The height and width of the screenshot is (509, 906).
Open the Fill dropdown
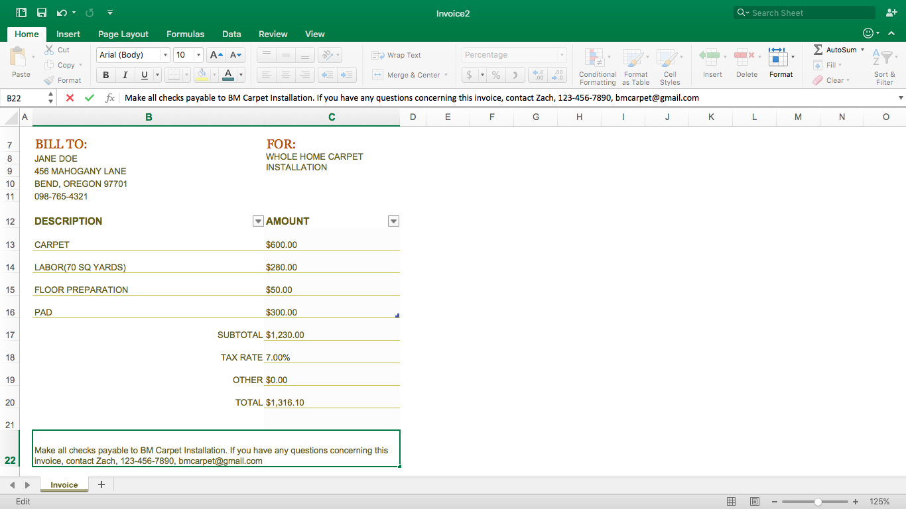coord(828,65)
